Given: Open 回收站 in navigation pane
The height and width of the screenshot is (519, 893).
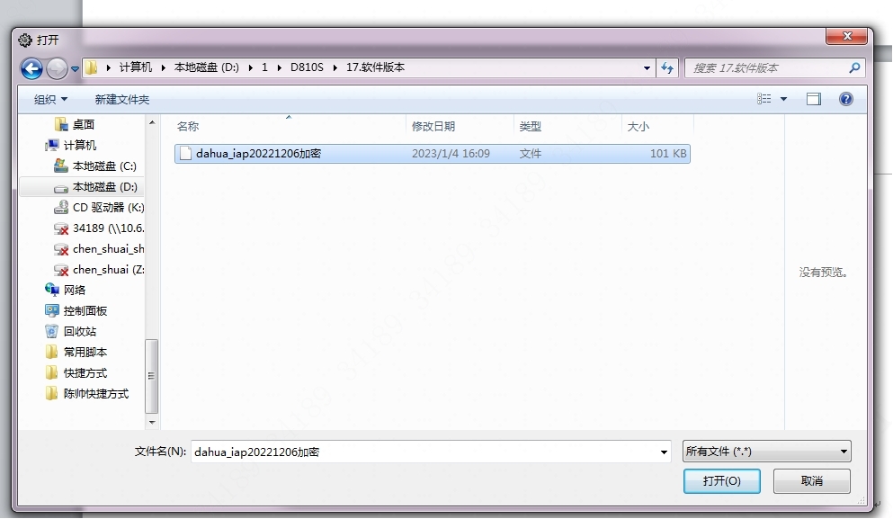Looking at the screenshot, I should click(79, 331).
